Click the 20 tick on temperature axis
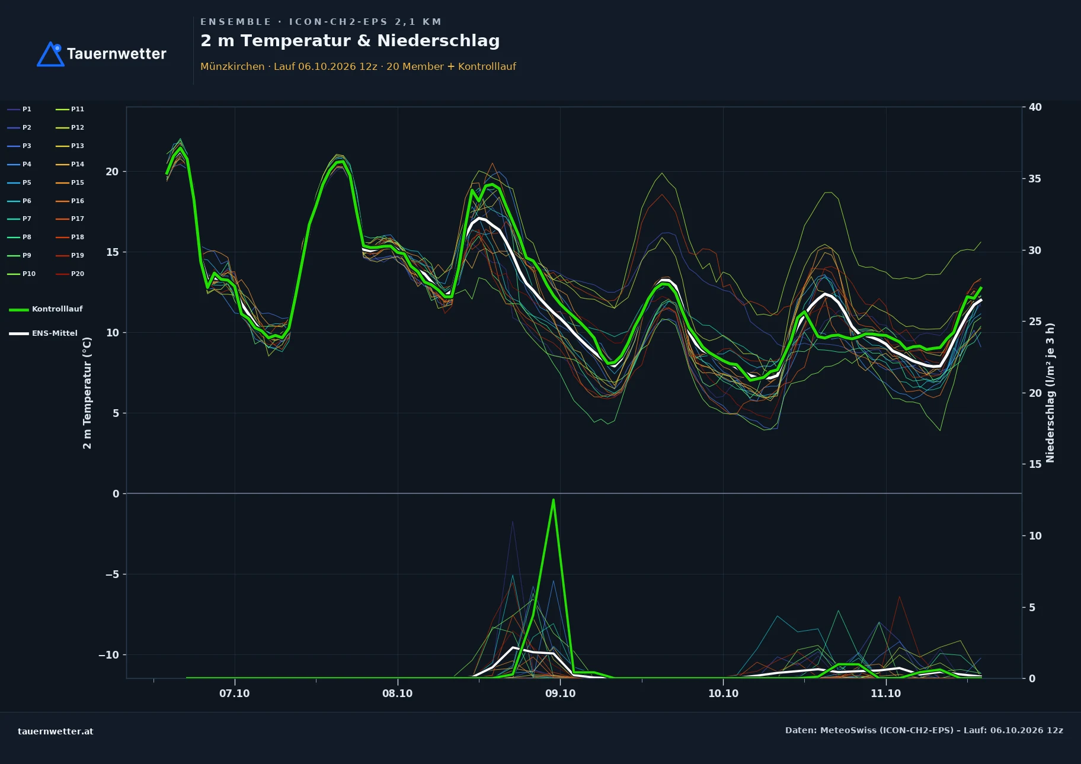 (x=112, y=172)
